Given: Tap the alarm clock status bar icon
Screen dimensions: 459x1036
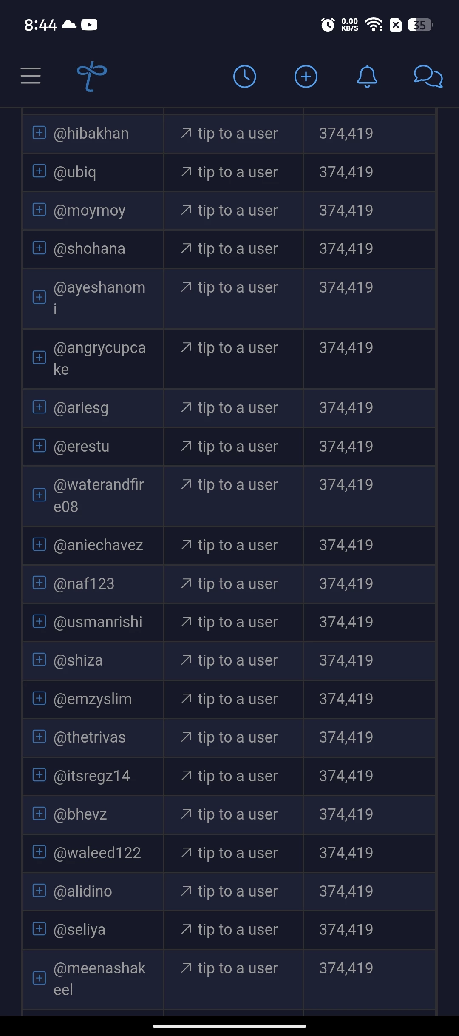Looking at the screenshot, I should coord(327,25).
